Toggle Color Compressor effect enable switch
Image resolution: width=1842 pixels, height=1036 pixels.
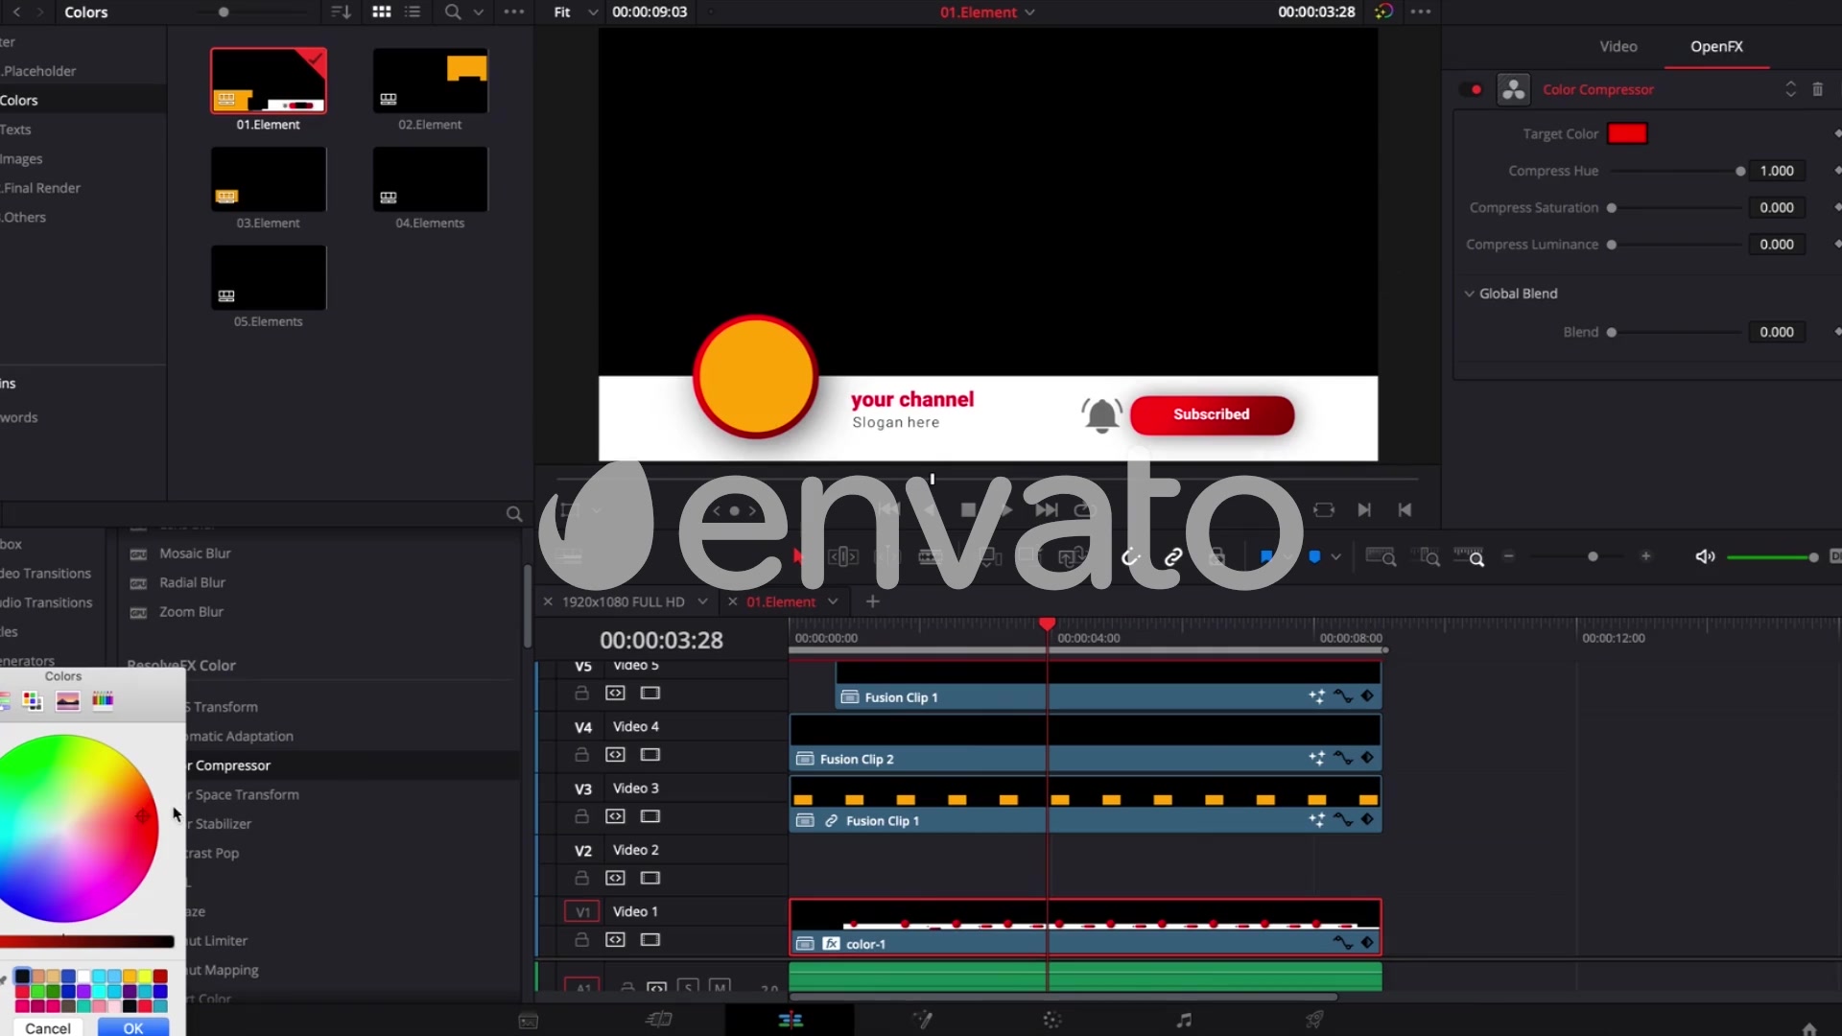pyautogui.click(x=1471, y=89)
